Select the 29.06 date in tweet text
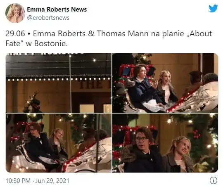 click(x=15, y=34)
